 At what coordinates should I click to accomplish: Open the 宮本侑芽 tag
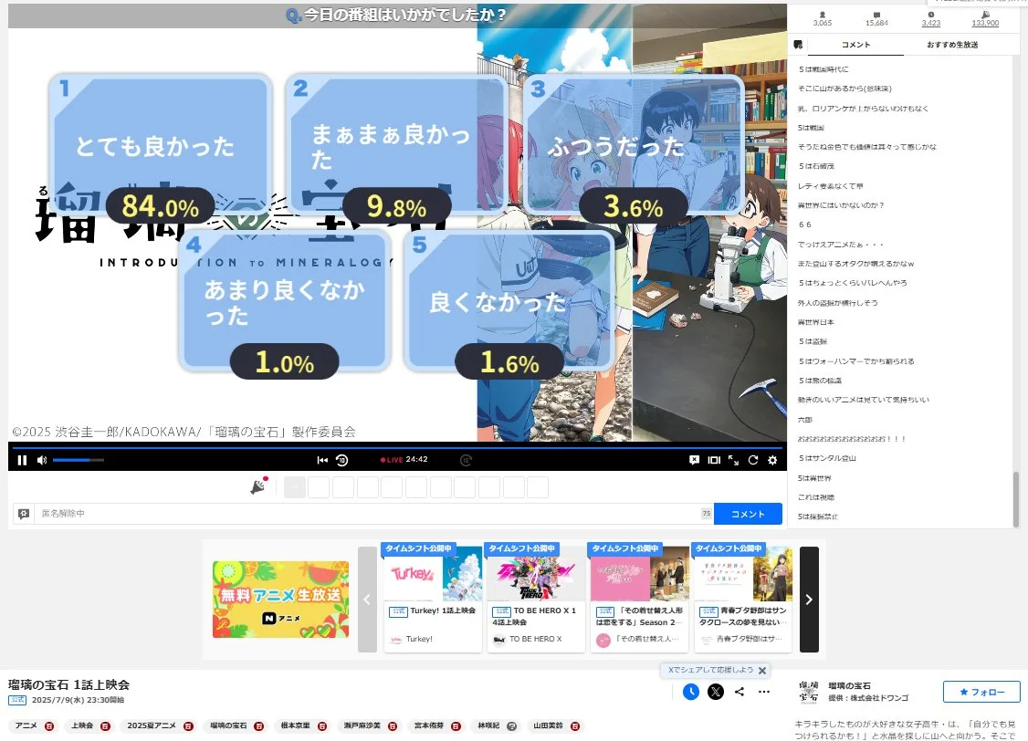pos(429,725)
